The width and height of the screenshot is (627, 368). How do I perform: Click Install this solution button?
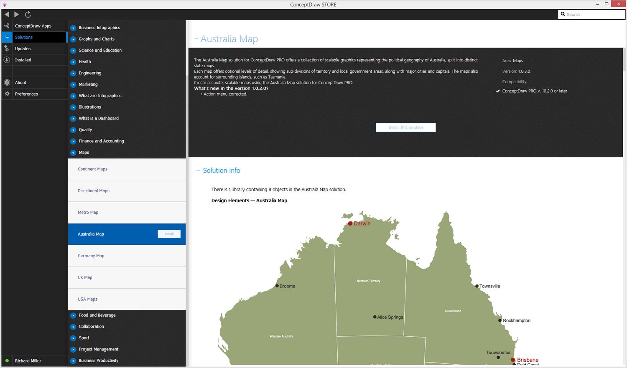click(405, 127)
